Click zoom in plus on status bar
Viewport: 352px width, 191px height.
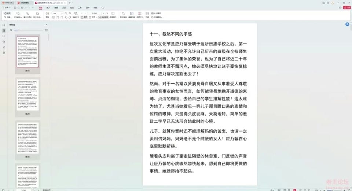(345, 190)
